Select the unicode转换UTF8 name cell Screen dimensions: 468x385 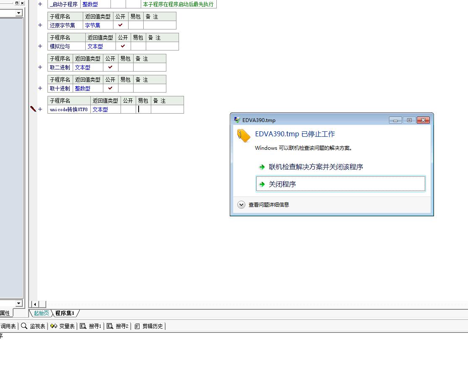(69, 109)
